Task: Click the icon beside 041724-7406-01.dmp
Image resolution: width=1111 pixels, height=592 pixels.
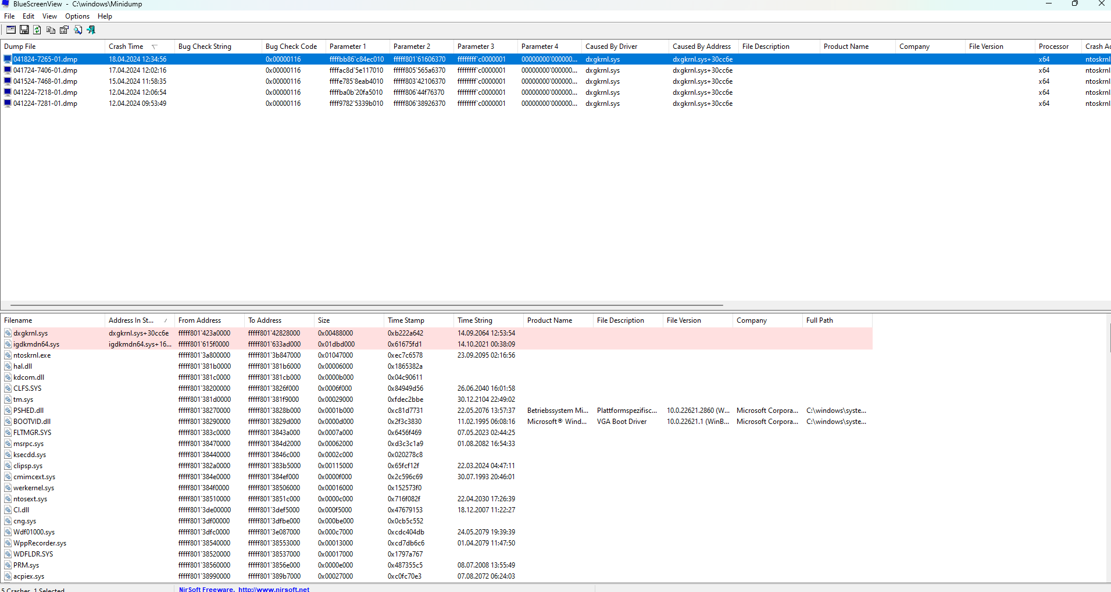Action: pyautogui.click(x=8, y=70)
